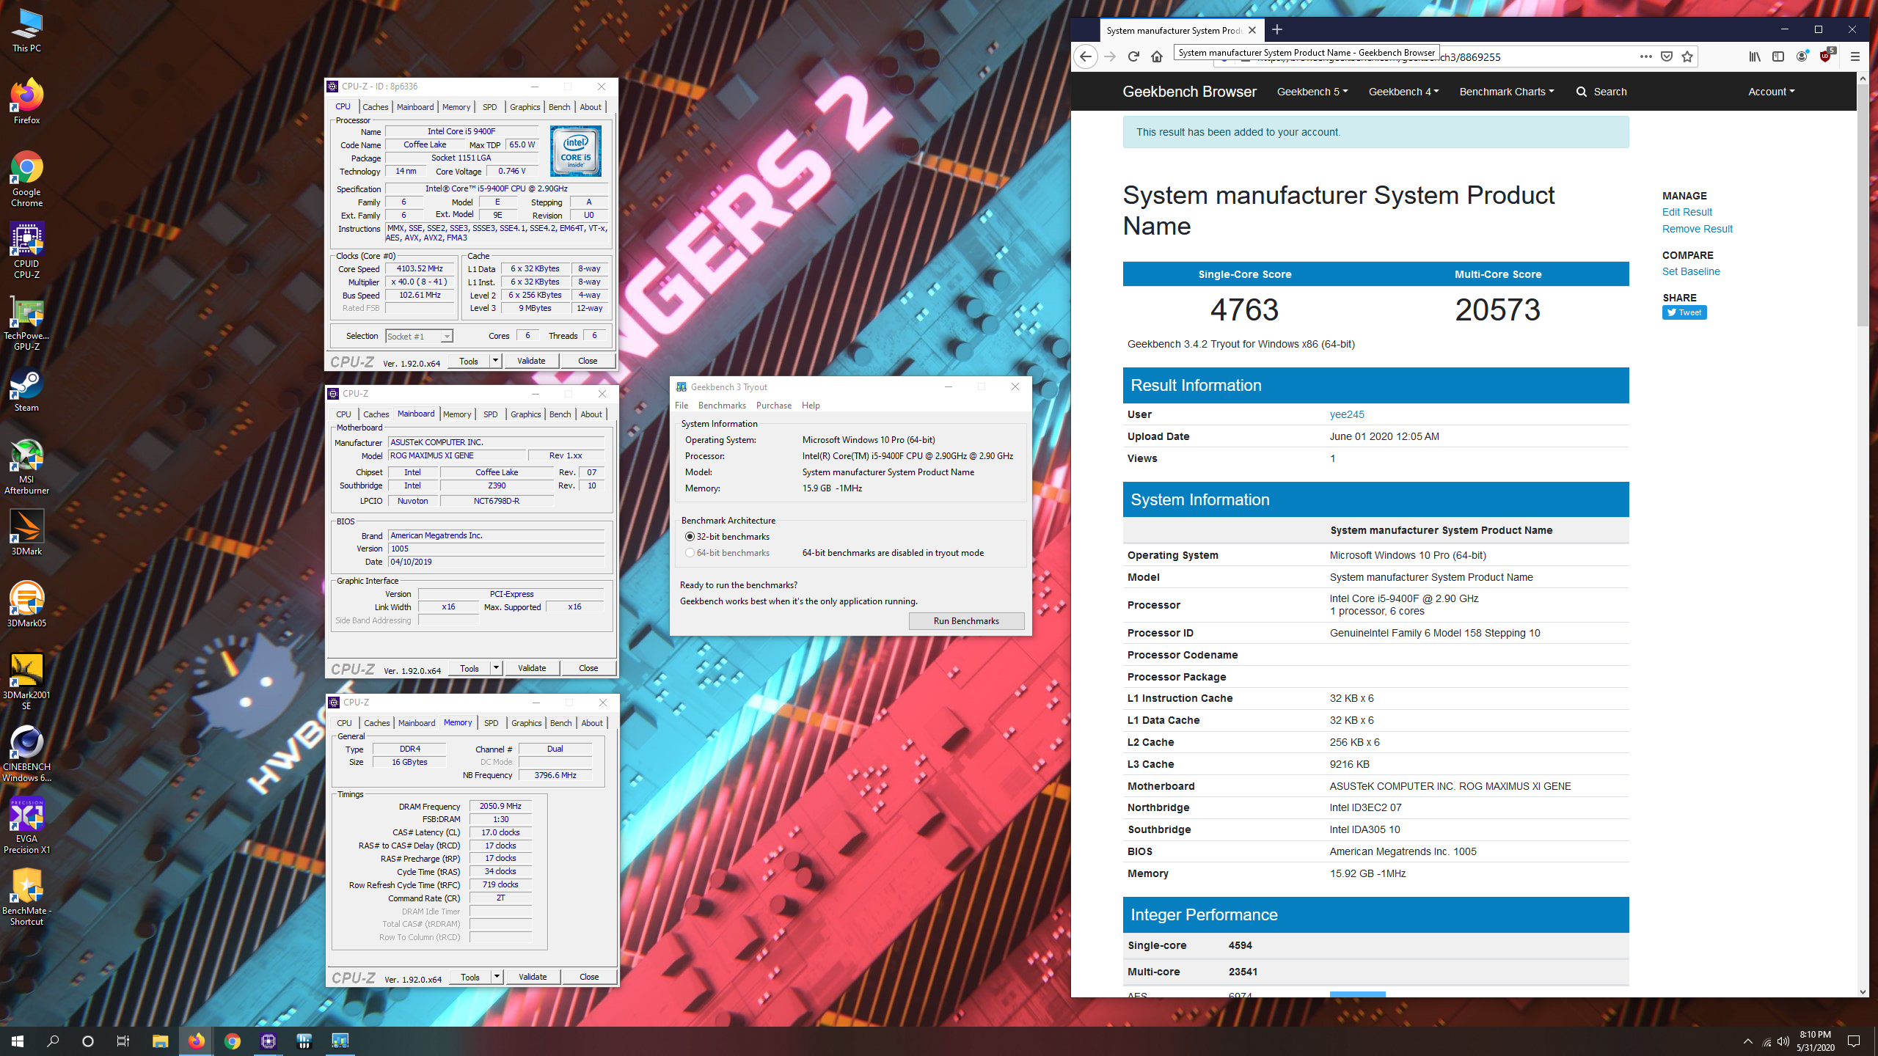Click Remove Result link
This screenshot has width=1878, height=1056.
(x=1697, y=229)
